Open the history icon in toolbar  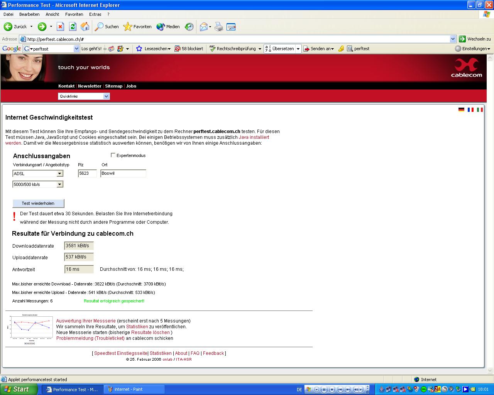pyautogui.click(x=189, y=27)
